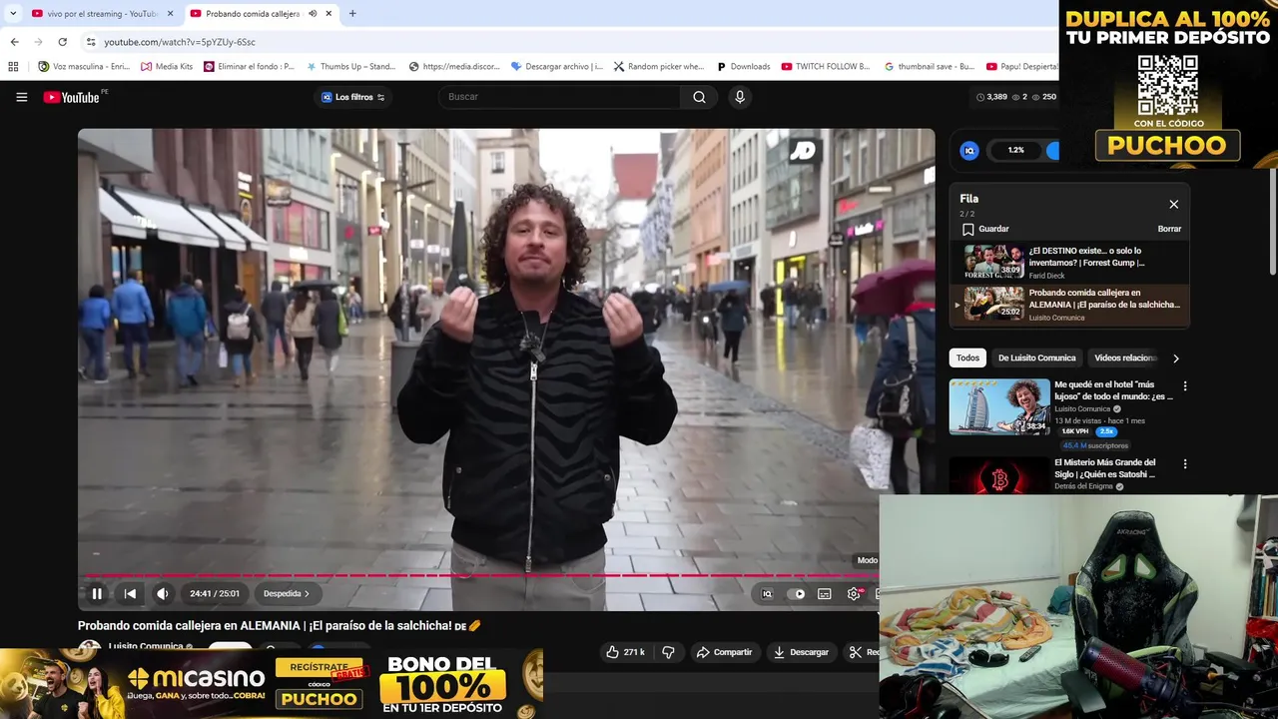The height and width of the screenshot is (719, 1278).
Task: Turn on subtitles in the player
Action: click(825, 593)
